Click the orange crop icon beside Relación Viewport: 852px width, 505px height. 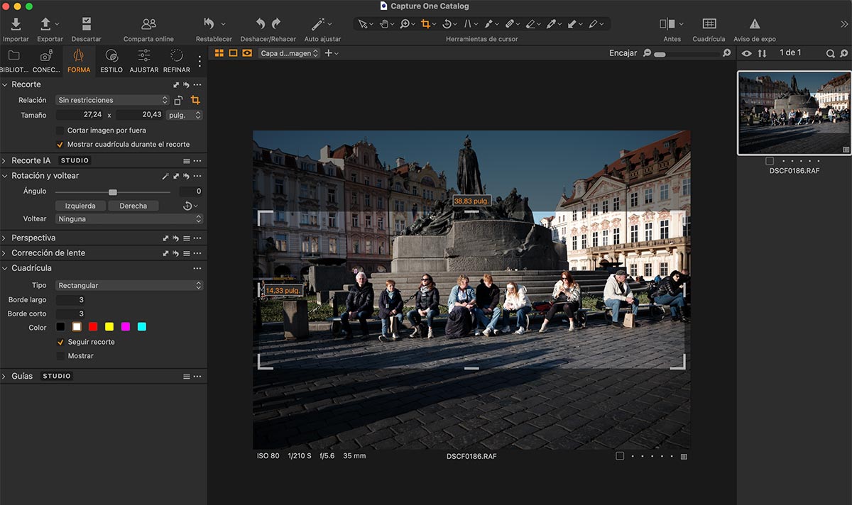195,100
